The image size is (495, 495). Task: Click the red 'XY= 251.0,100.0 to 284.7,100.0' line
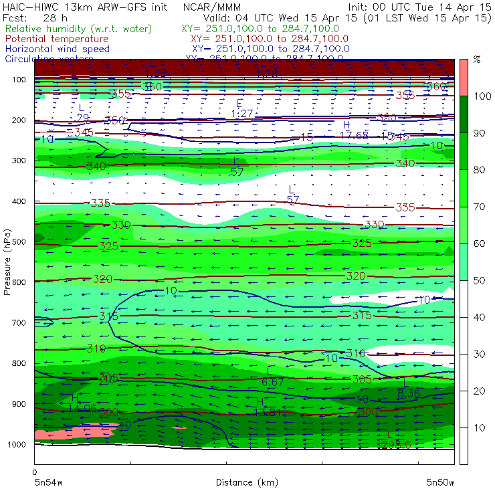point(270,39)
